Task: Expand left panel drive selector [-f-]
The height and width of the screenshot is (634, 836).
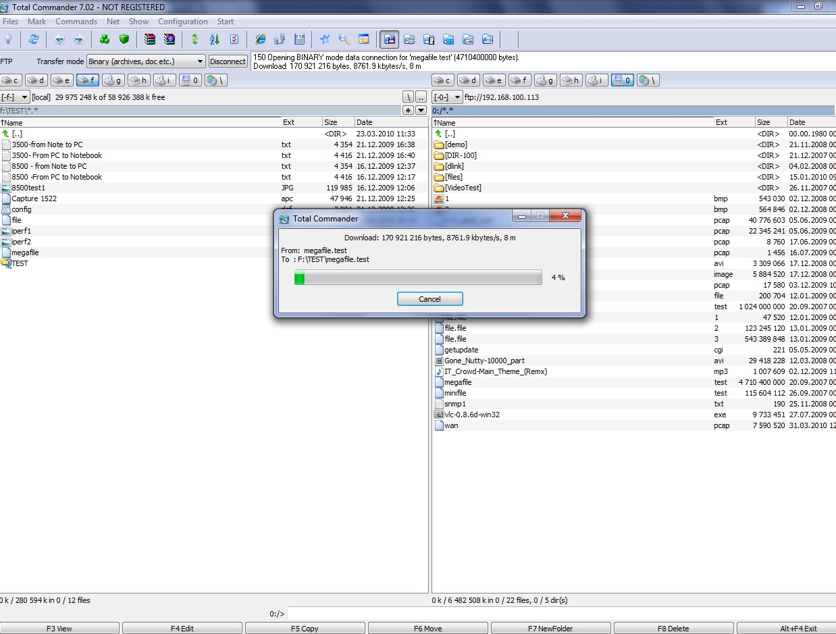Action: [16, 97]
